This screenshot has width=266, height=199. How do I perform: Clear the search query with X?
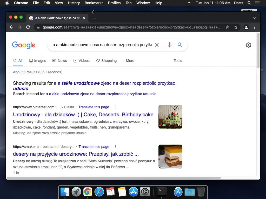coord(157,45)
